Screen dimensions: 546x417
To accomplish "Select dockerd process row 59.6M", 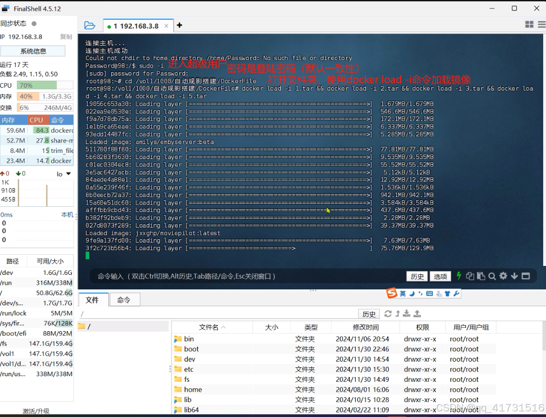I will [x=37, y=130].
